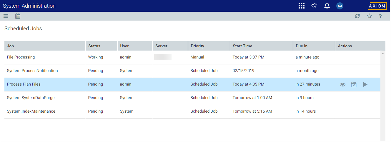Run Process Plan Files job now
The height and width of the screenshot is (142, 391).
point(365,84)
